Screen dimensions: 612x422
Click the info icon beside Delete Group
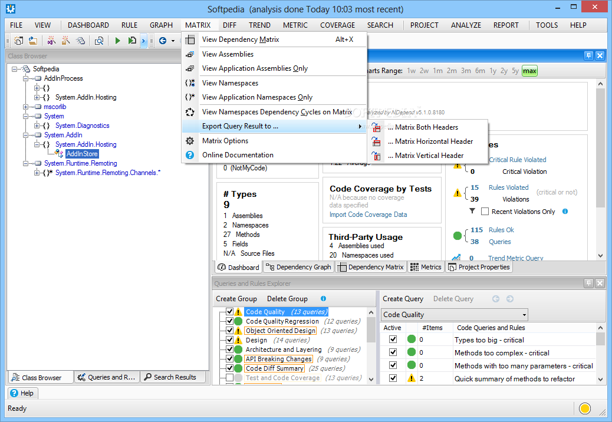click(x=323, y=299)
